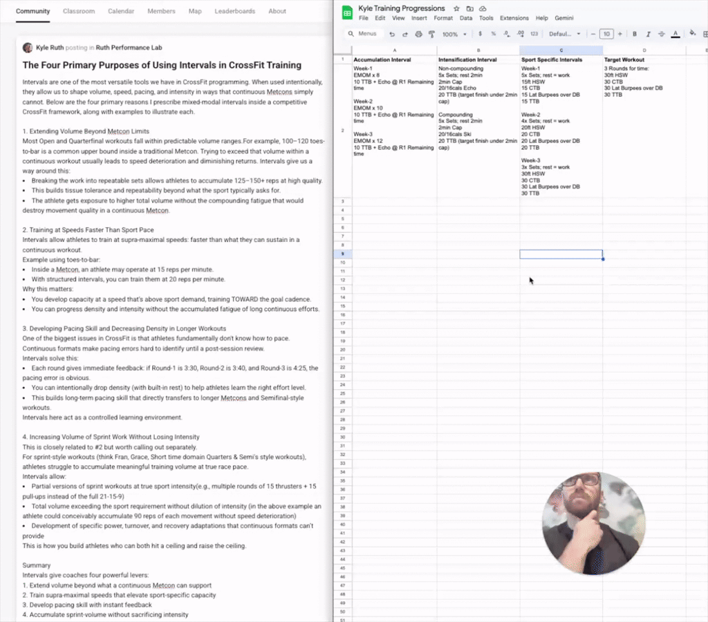Open the Tools menu

(x=486, y=18)
